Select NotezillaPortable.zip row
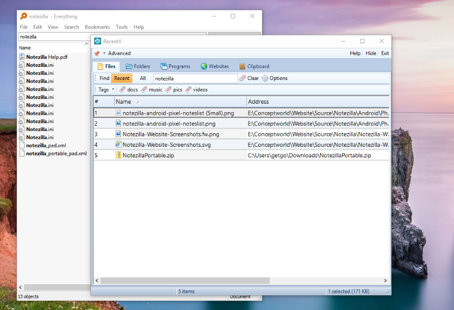This screenshot has height=310, width=454. [x=241, y=155]
